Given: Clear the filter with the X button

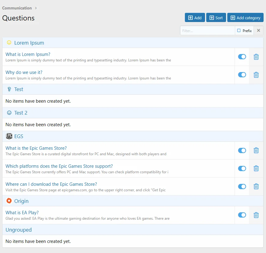Looking at the screenshot, I should pos(258,31).
